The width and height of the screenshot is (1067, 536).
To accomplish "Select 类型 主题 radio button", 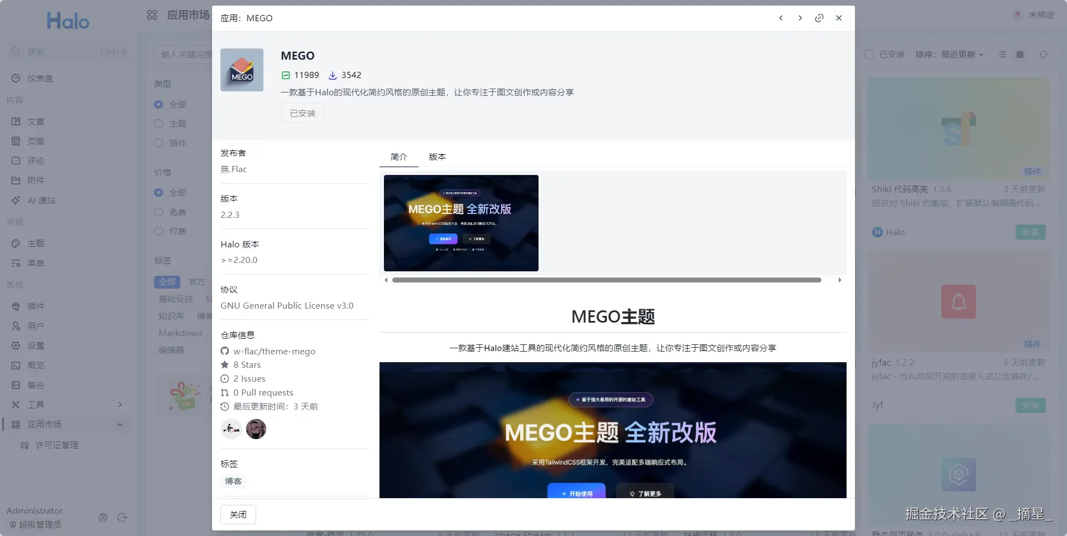I will pos(158,124).
